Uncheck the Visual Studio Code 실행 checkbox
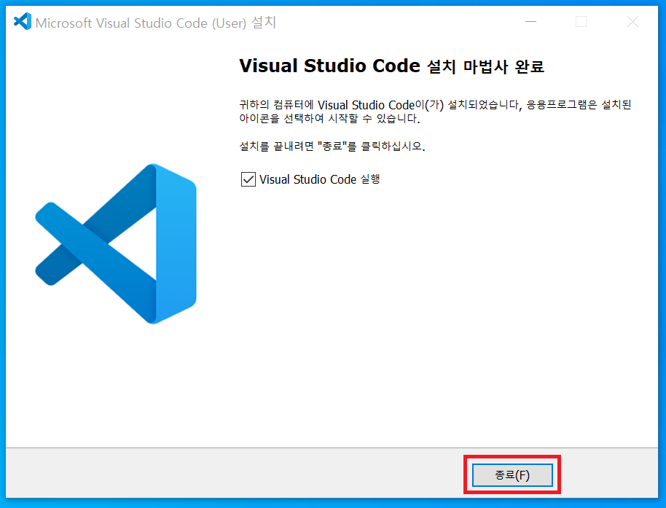666x508 pixels. point(248,179)
